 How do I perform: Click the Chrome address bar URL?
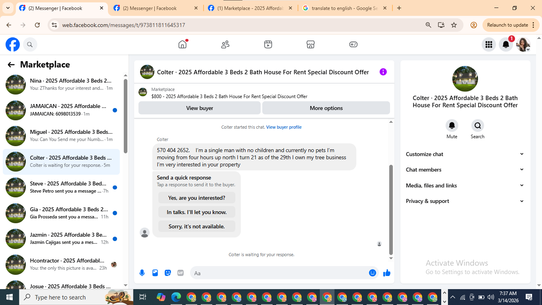coord(123,25)
